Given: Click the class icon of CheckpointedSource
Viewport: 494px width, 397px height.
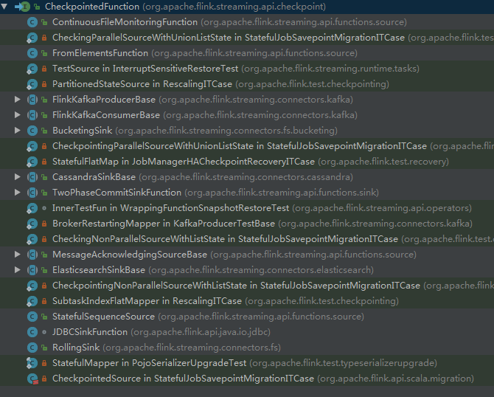Looking at the screenshot, I should tap(32, 378).
